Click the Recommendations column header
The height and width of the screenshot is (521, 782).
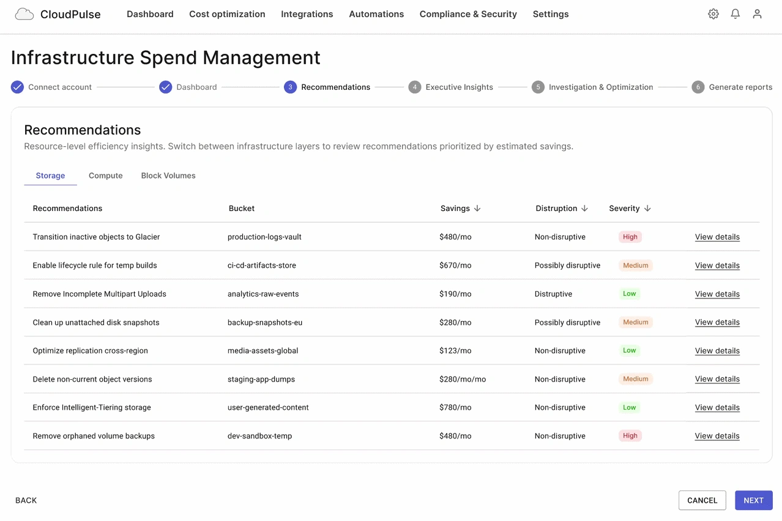[67, 209]
